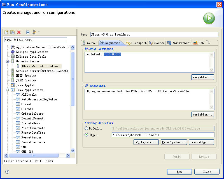Click tree scroll down arrow

point(73,150)
